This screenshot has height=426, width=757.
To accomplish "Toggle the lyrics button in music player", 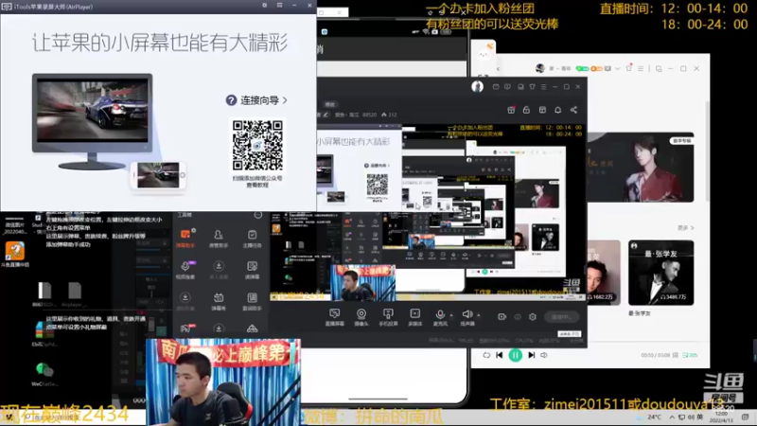I will click(x=676, y=355).
